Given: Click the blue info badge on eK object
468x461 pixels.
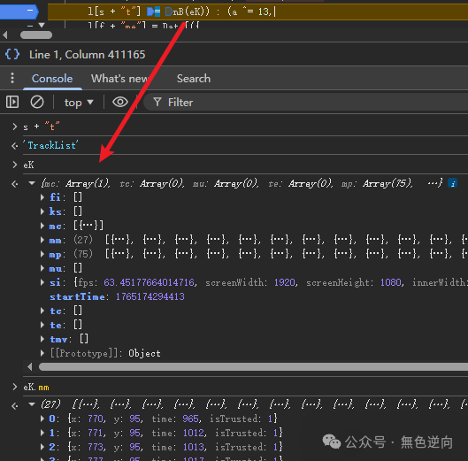Looking at the screenshot, I should point(452,183).
